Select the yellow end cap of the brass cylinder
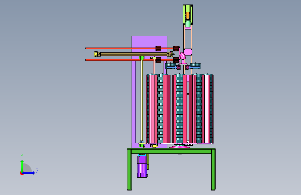301x195 pixels. (x=96, y=54)
